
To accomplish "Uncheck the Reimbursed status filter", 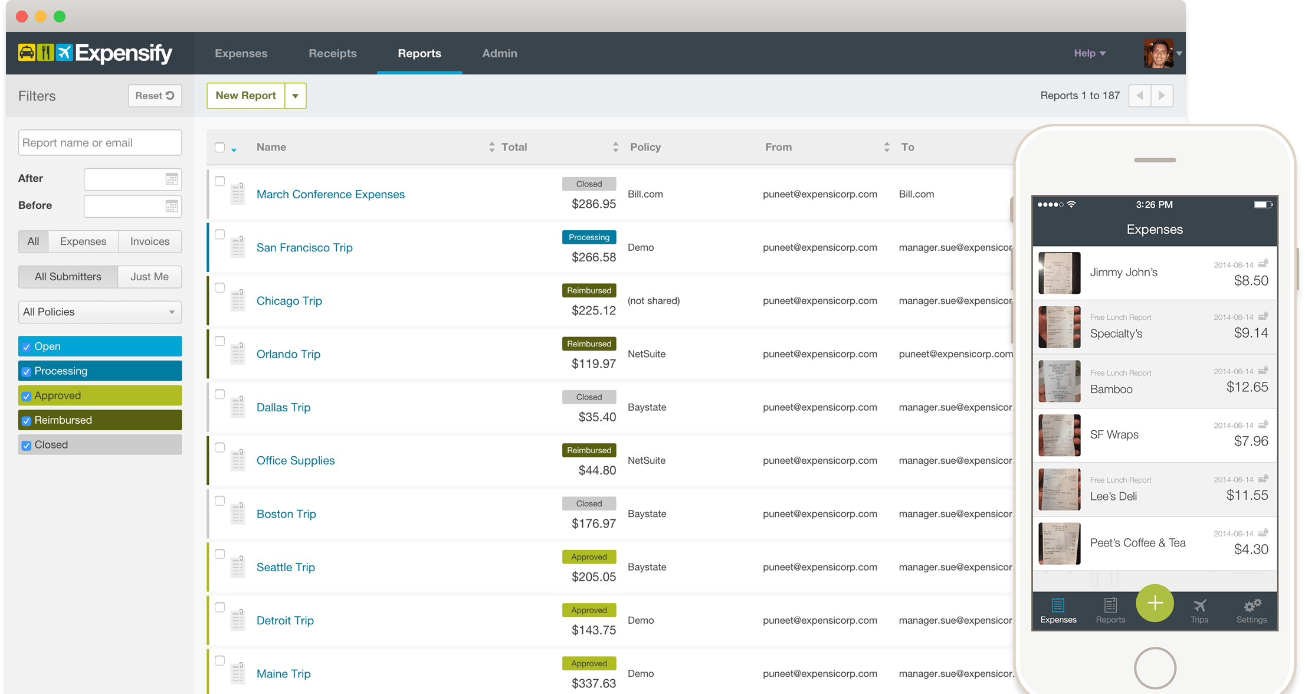I will [x=26, y=421].
